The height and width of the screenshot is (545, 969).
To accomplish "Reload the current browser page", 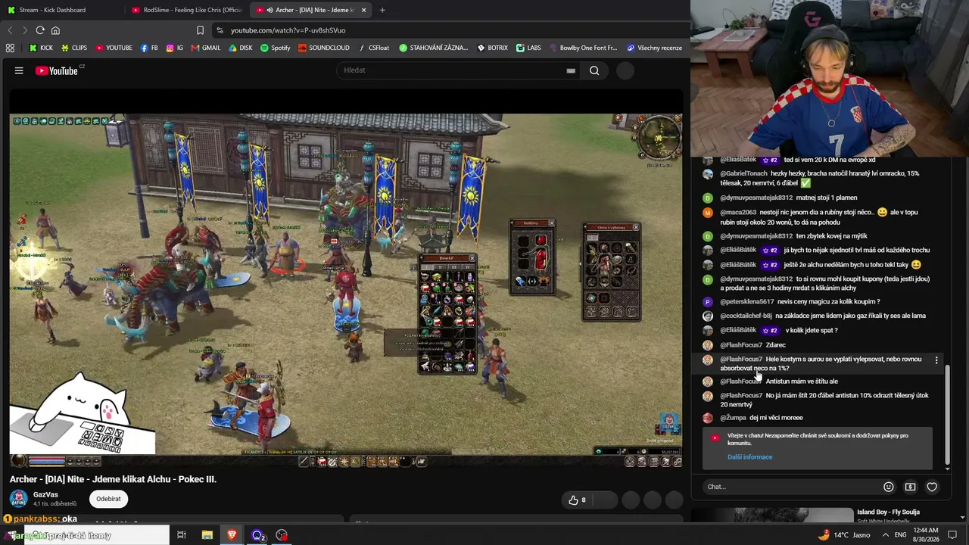I will (40, 30).
